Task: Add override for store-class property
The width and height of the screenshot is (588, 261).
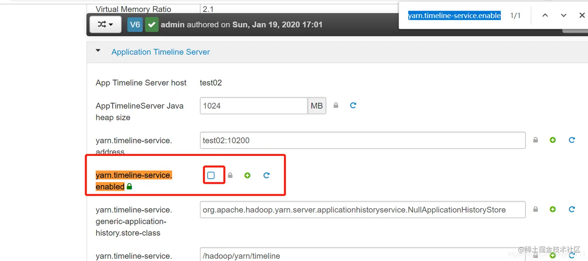Action: [553, 209]
